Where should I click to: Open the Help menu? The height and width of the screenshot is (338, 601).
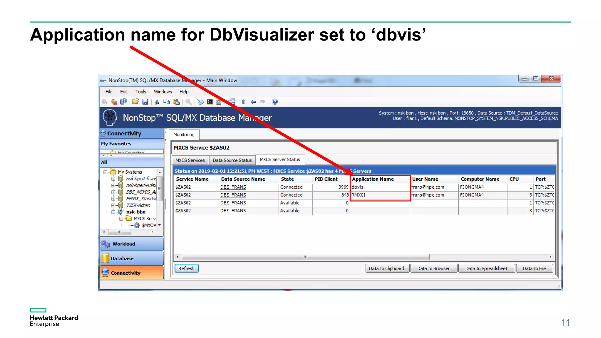click(x=184, y=92)
